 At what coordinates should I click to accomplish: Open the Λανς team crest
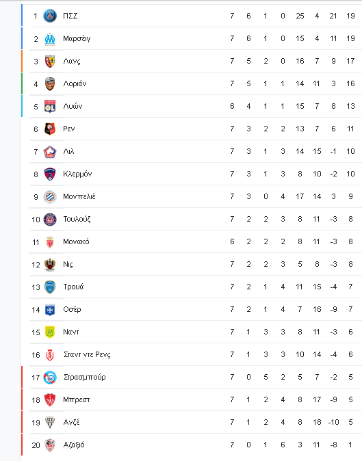click(50, 61)
